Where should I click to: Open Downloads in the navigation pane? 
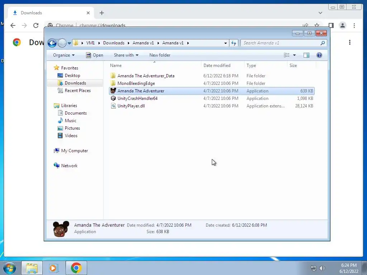point(75,83)
